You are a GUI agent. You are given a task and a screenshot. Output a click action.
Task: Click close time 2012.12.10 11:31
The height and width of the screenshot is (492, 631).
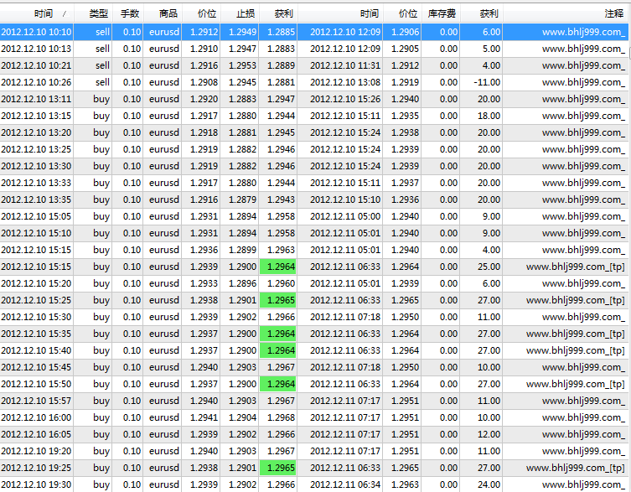pos(345,65)
